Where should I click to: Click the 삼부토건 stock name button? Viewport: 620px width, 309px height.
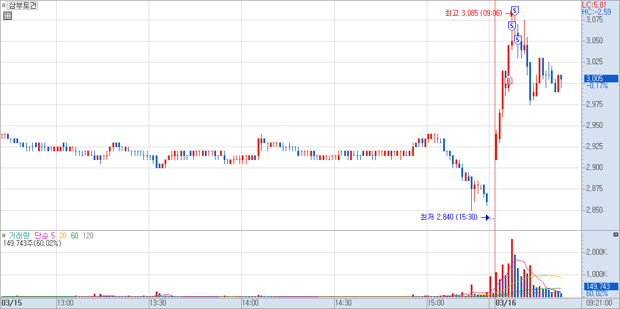click(x=22, y=5)
